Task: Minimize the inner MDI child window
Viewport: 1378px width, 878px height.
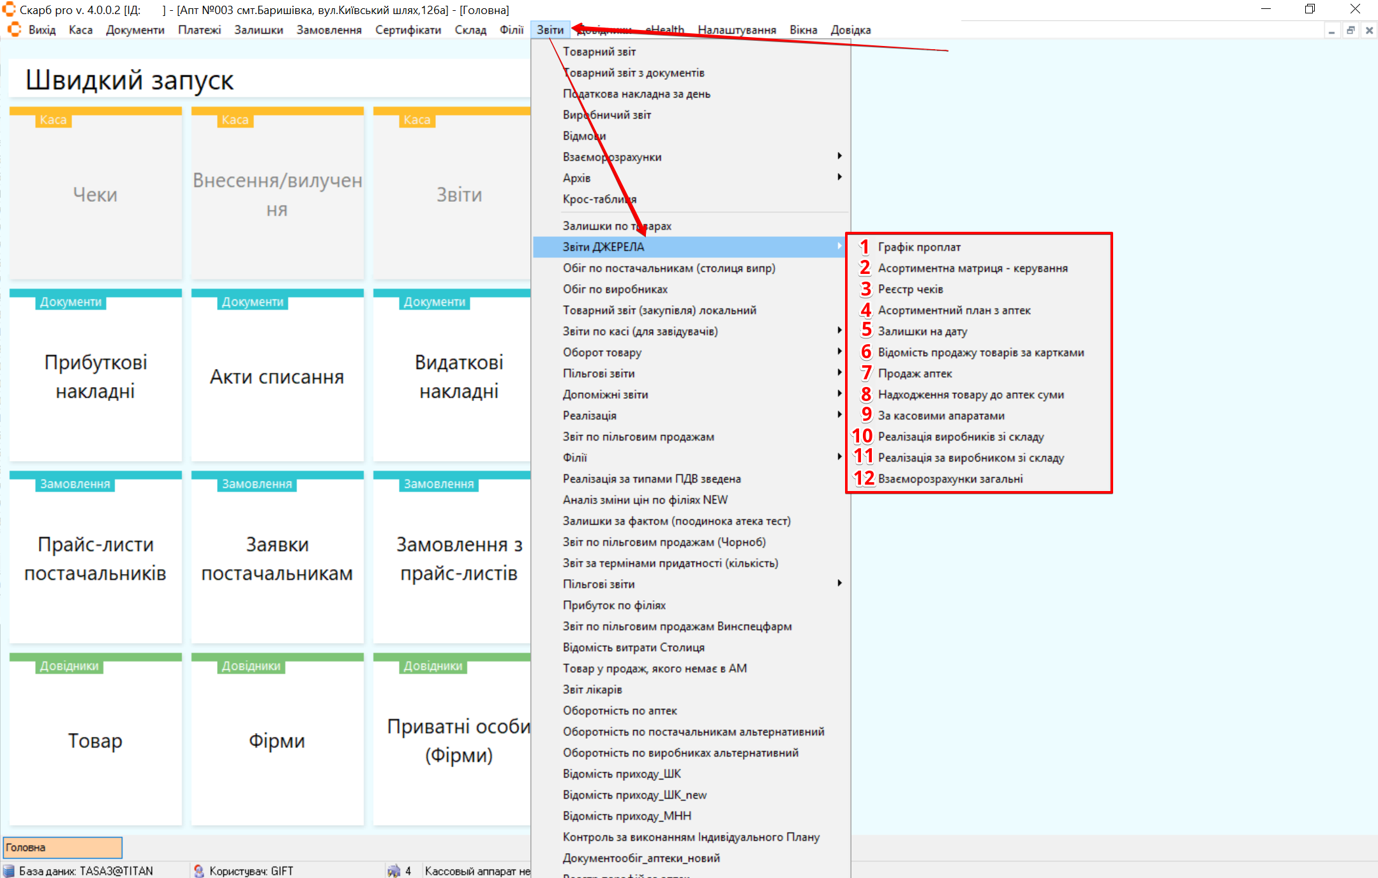Action: point(1331,30)
